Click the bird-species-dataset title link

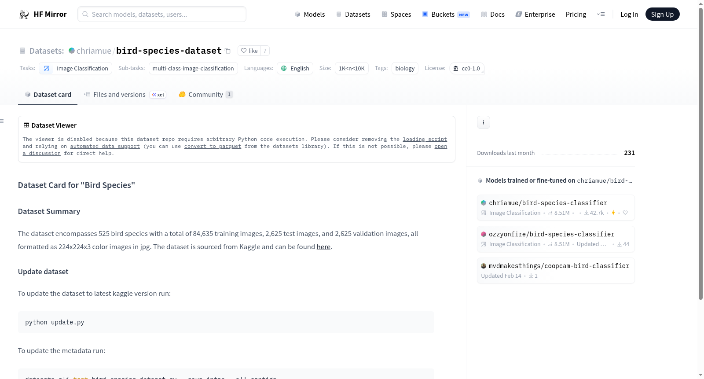click(169, 51)
